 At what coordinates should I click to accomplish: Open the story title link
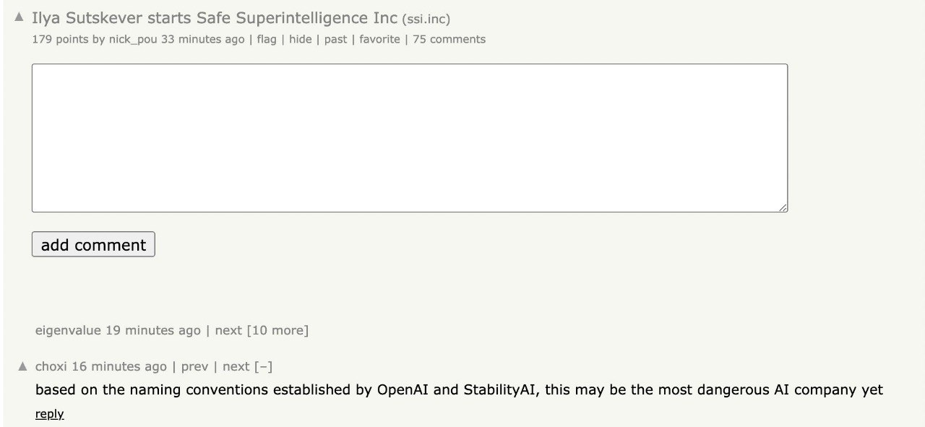coord(215,18)
